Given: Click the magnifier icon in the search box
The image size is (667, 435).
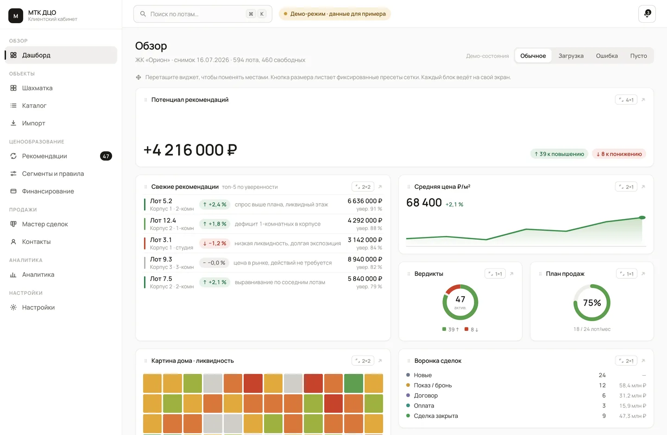Looking at the screenshot, I should [143, 14].
